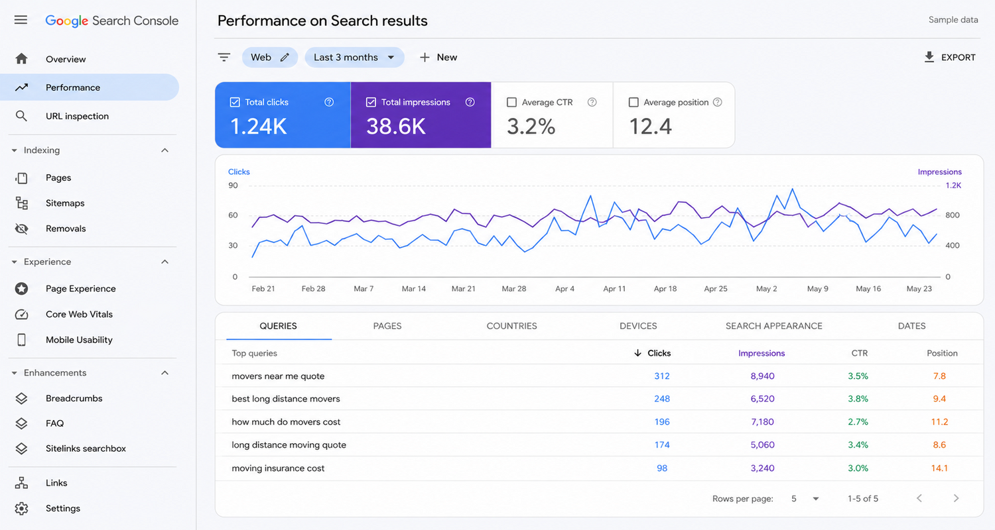Open Mobile Usability phone icon

tap(22, 340)
